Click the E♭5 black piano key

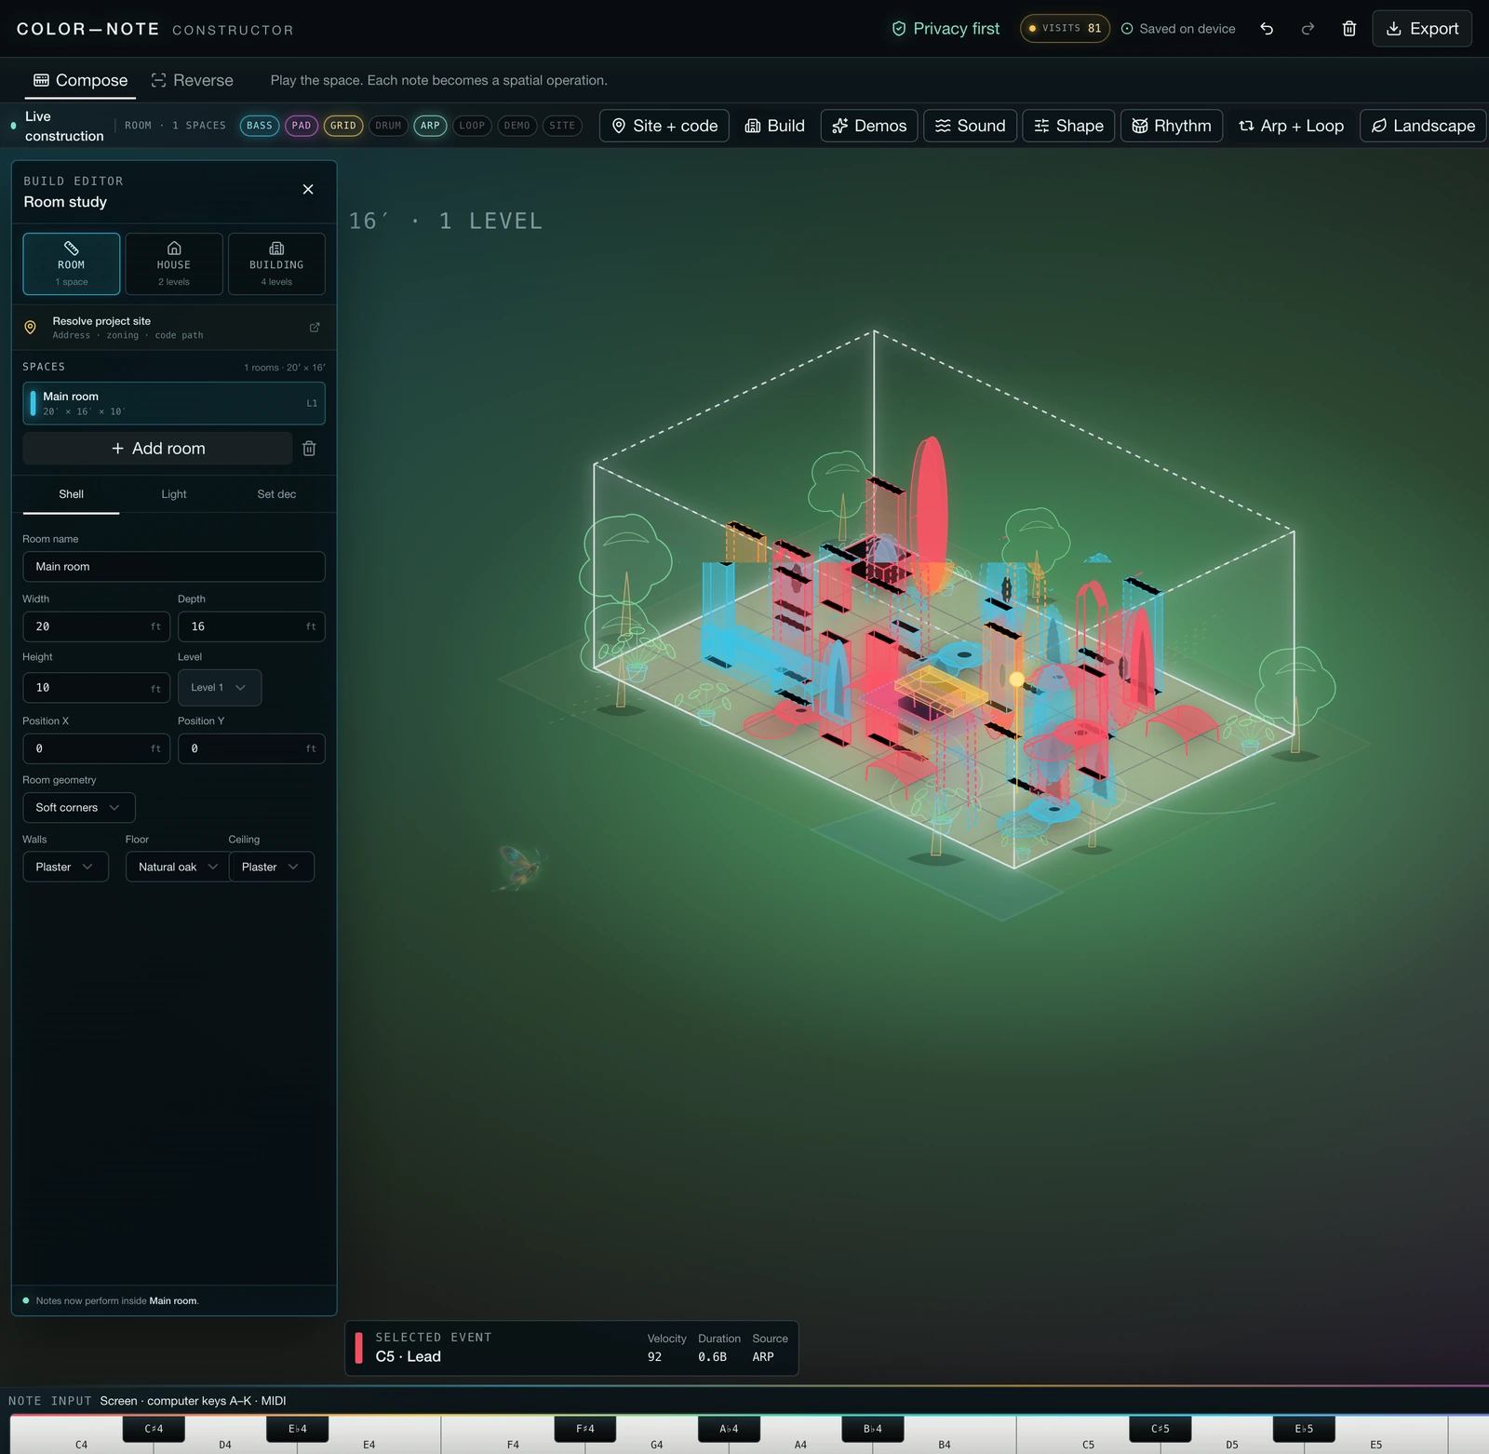1304,1428
